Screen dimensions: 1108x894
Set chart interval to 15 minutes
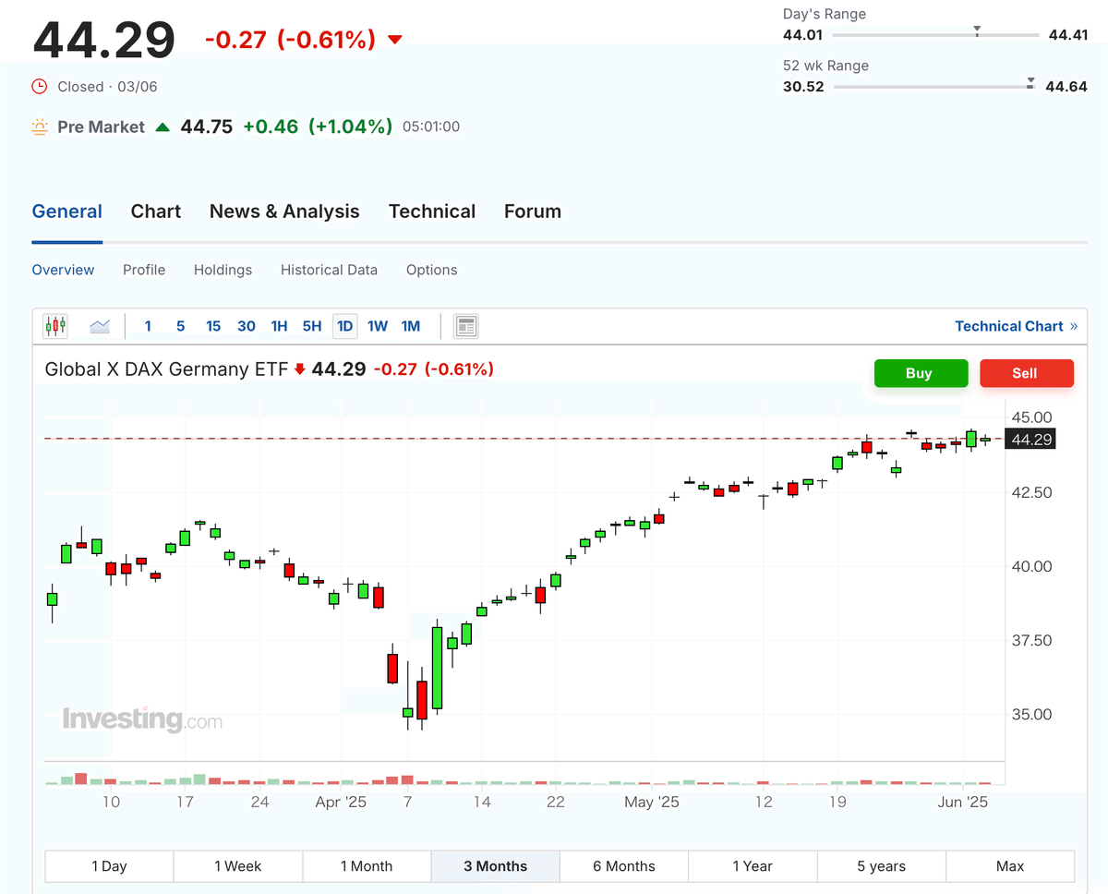click(x=213, y=326)
